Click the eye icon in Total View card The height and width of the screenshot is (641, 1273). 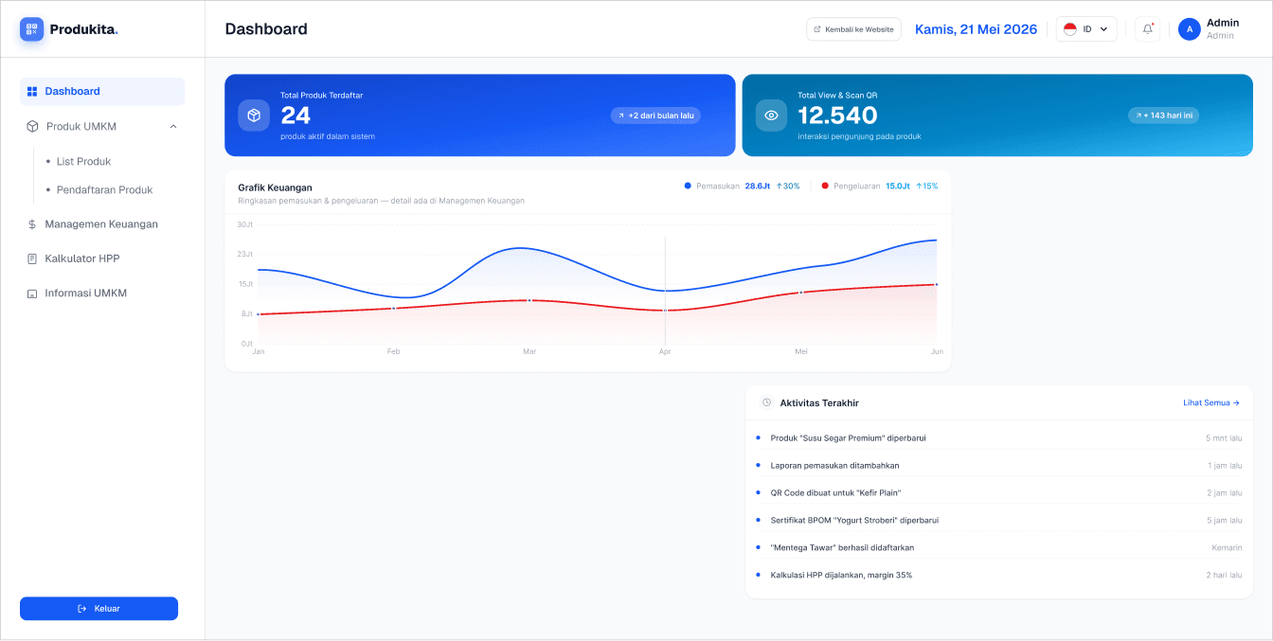click(771, 116)
